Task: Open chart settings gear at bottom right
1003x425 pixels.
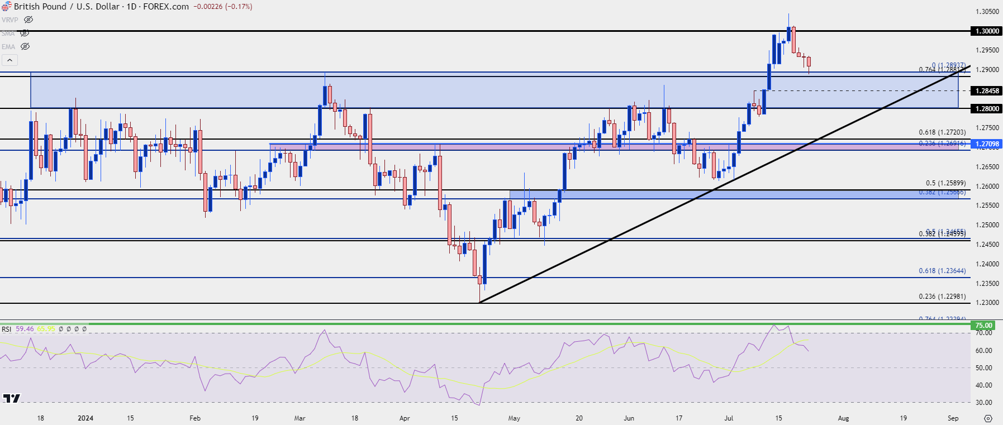Action: tap(988, 418)
